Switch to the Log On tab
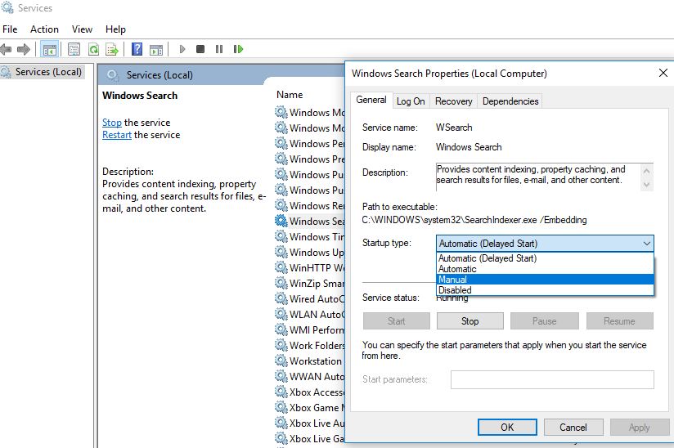Image resolution: width=674 pixels, height=448 pixels. pyautogui.click(x=410, y=101)
